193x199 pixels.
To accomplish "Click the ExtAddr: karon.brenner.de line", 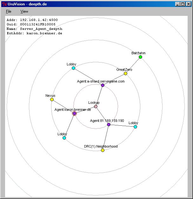I will point(34,33).
